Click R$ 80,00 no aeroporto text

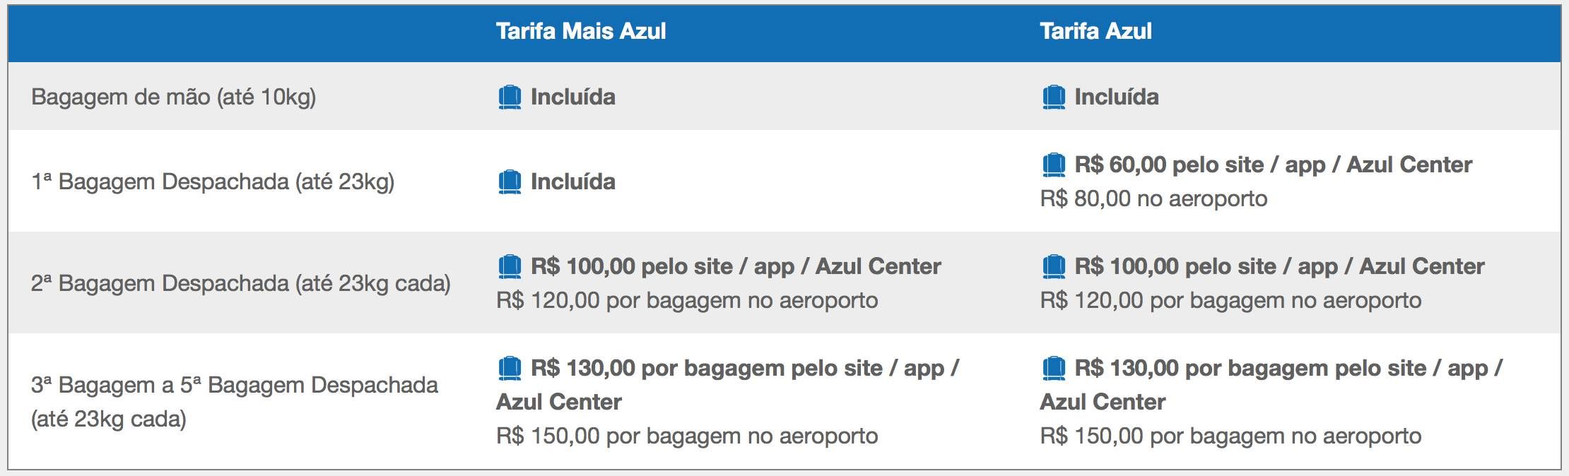[x=1153, y=198]
